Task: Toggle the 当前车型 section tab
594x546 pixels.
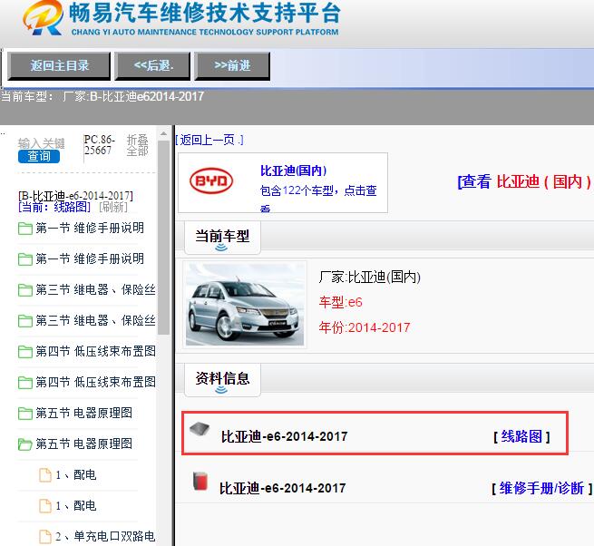Action: pos(222,239)
